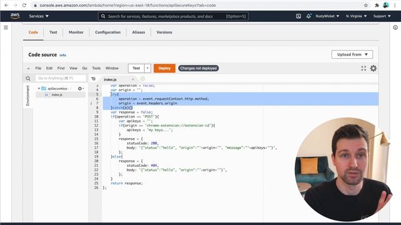
Task: Open the Code source Info link
Action: pos(63,55)
